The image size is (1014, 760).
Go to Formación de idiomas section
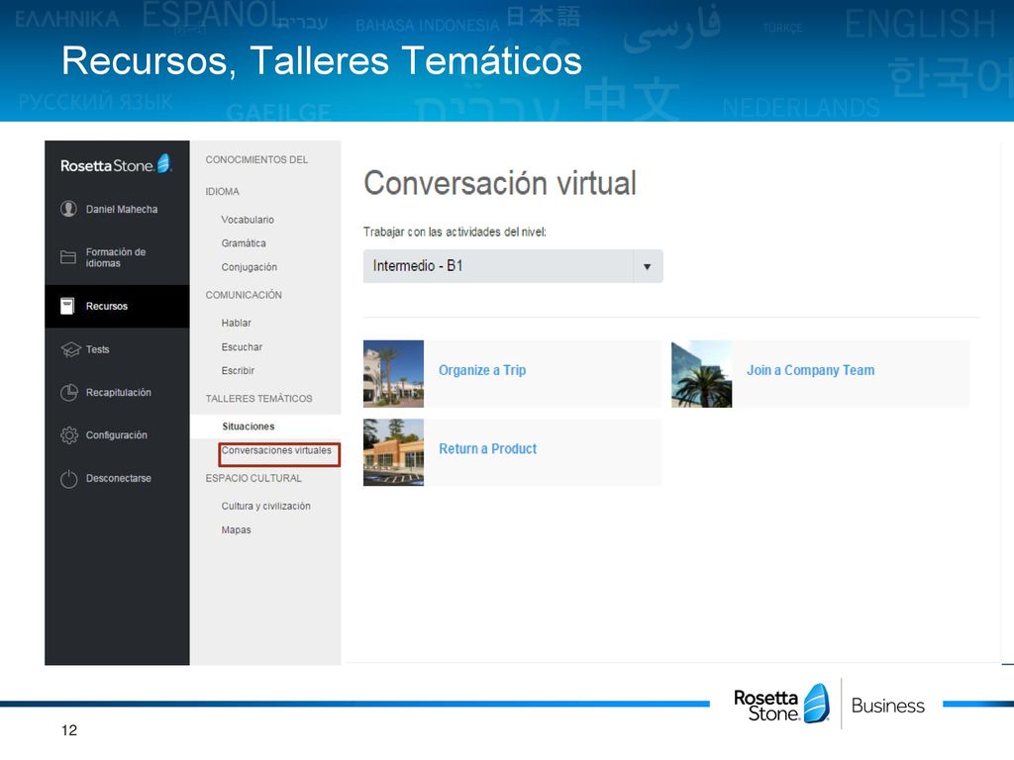(x=117, y=257)
